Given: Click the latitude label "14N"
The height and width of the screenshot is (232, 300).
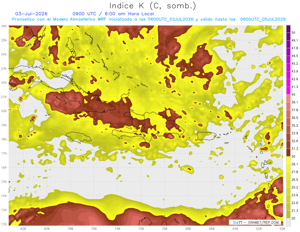Looking at the screenshot, I should click(4, 196).
